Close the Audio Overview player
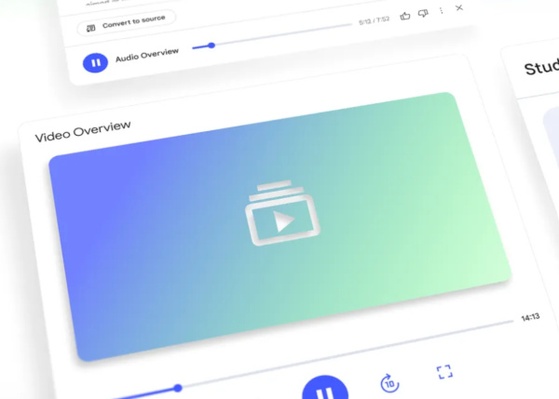The image size is (559, 399). (x=459, y=7)
